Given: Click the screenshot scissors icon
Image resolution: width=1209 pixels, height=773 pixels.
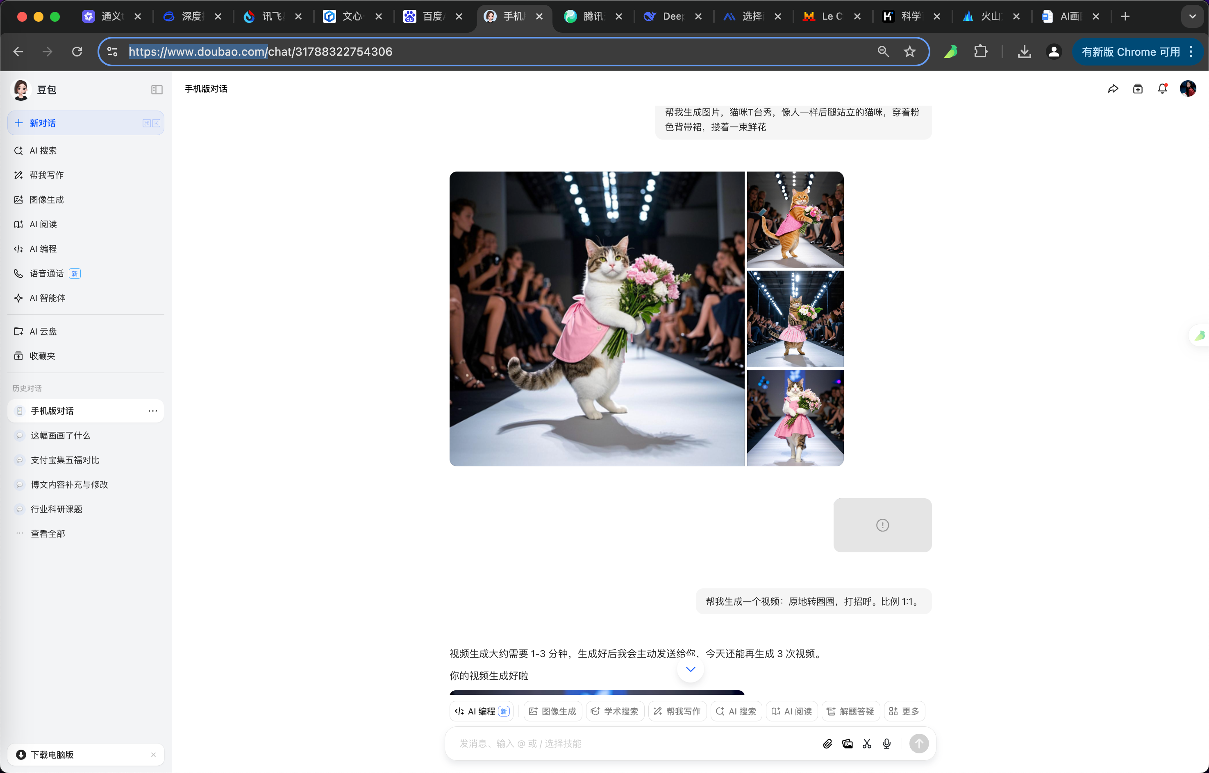Looking at the screenshot, I should tap(867, 744).
